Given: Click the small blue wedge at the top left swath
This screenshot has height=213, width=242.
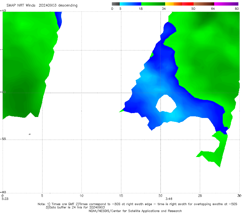Looking at the screenshot, I should pyautogui.click(x=59, y=19).
